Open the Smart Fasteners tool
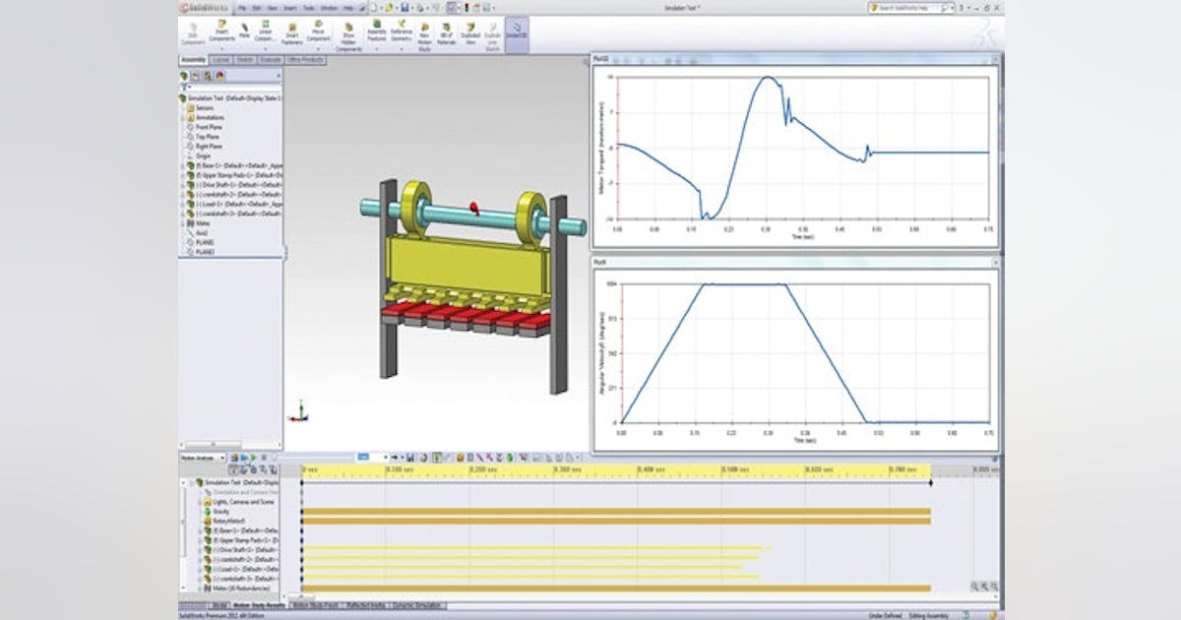The image size is (1181, 620). [291, 30]
